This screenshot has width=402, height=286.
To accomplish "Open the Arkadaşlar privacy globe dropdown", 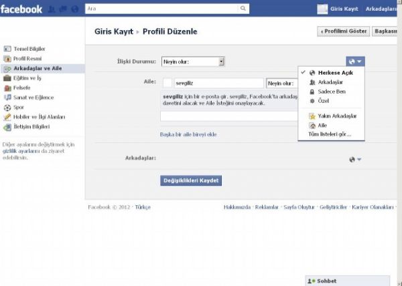I will [x=355, y=160].
